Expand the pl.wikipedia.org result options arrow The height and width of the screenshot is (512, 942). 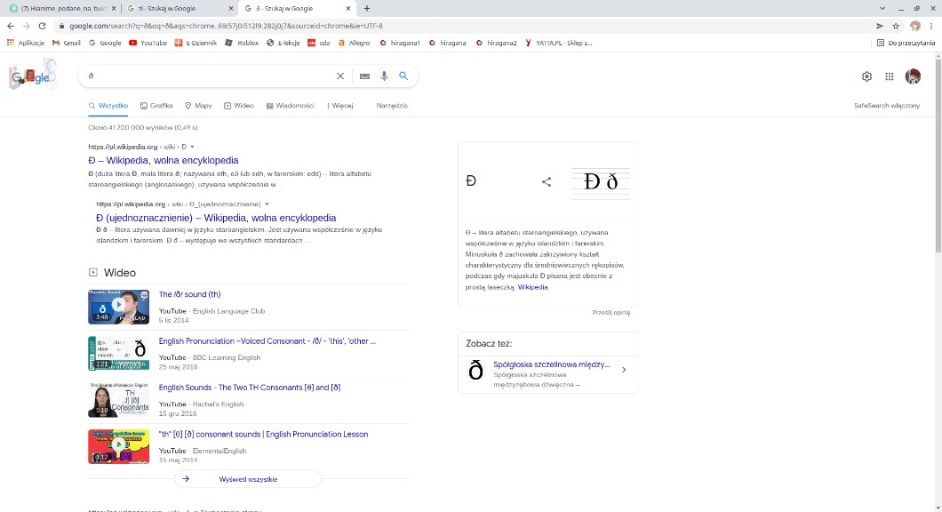coord(192,147)
